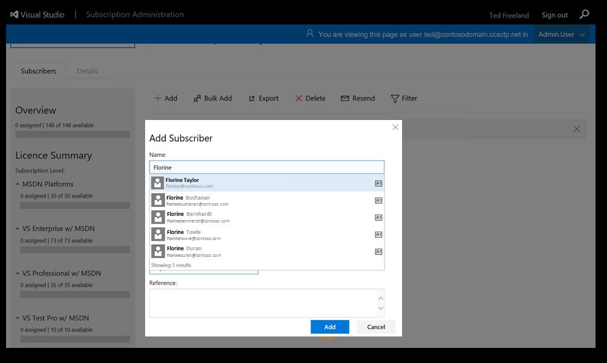Open the Filter option
The image size is (607, 363).
[x=404, y=98]
